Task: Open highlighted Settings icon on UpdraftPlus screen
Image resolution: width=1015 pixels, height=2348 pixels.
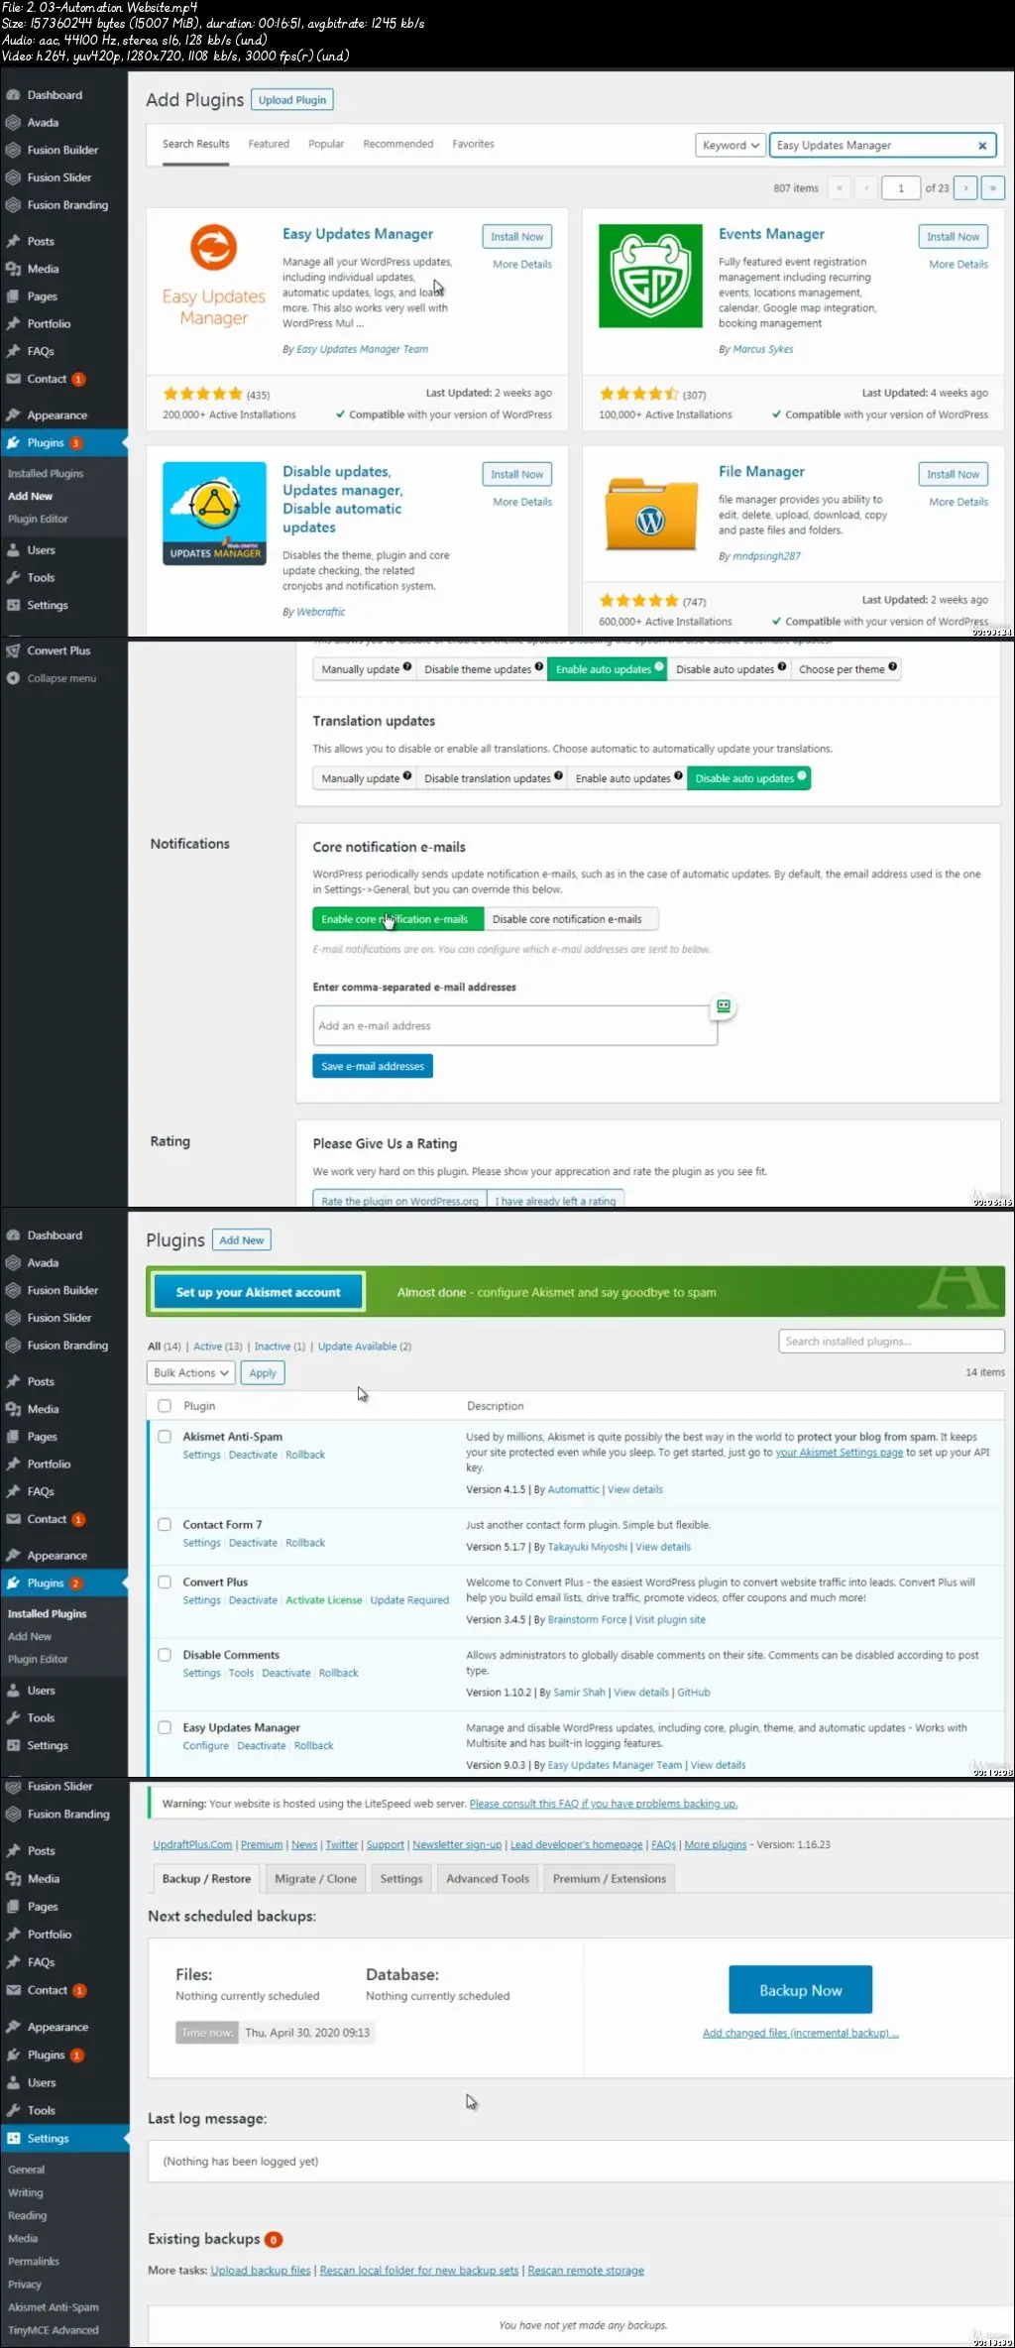Action: click(x=13, y=2139)
